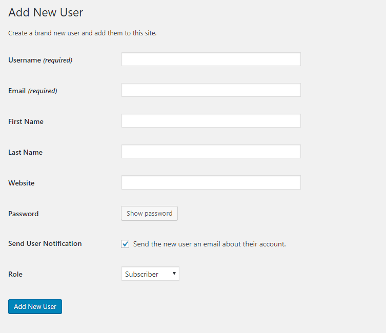The image size is (386, 333).
Task: Click the Role label text
Action: pyautogui.click(x=15, y=274)
